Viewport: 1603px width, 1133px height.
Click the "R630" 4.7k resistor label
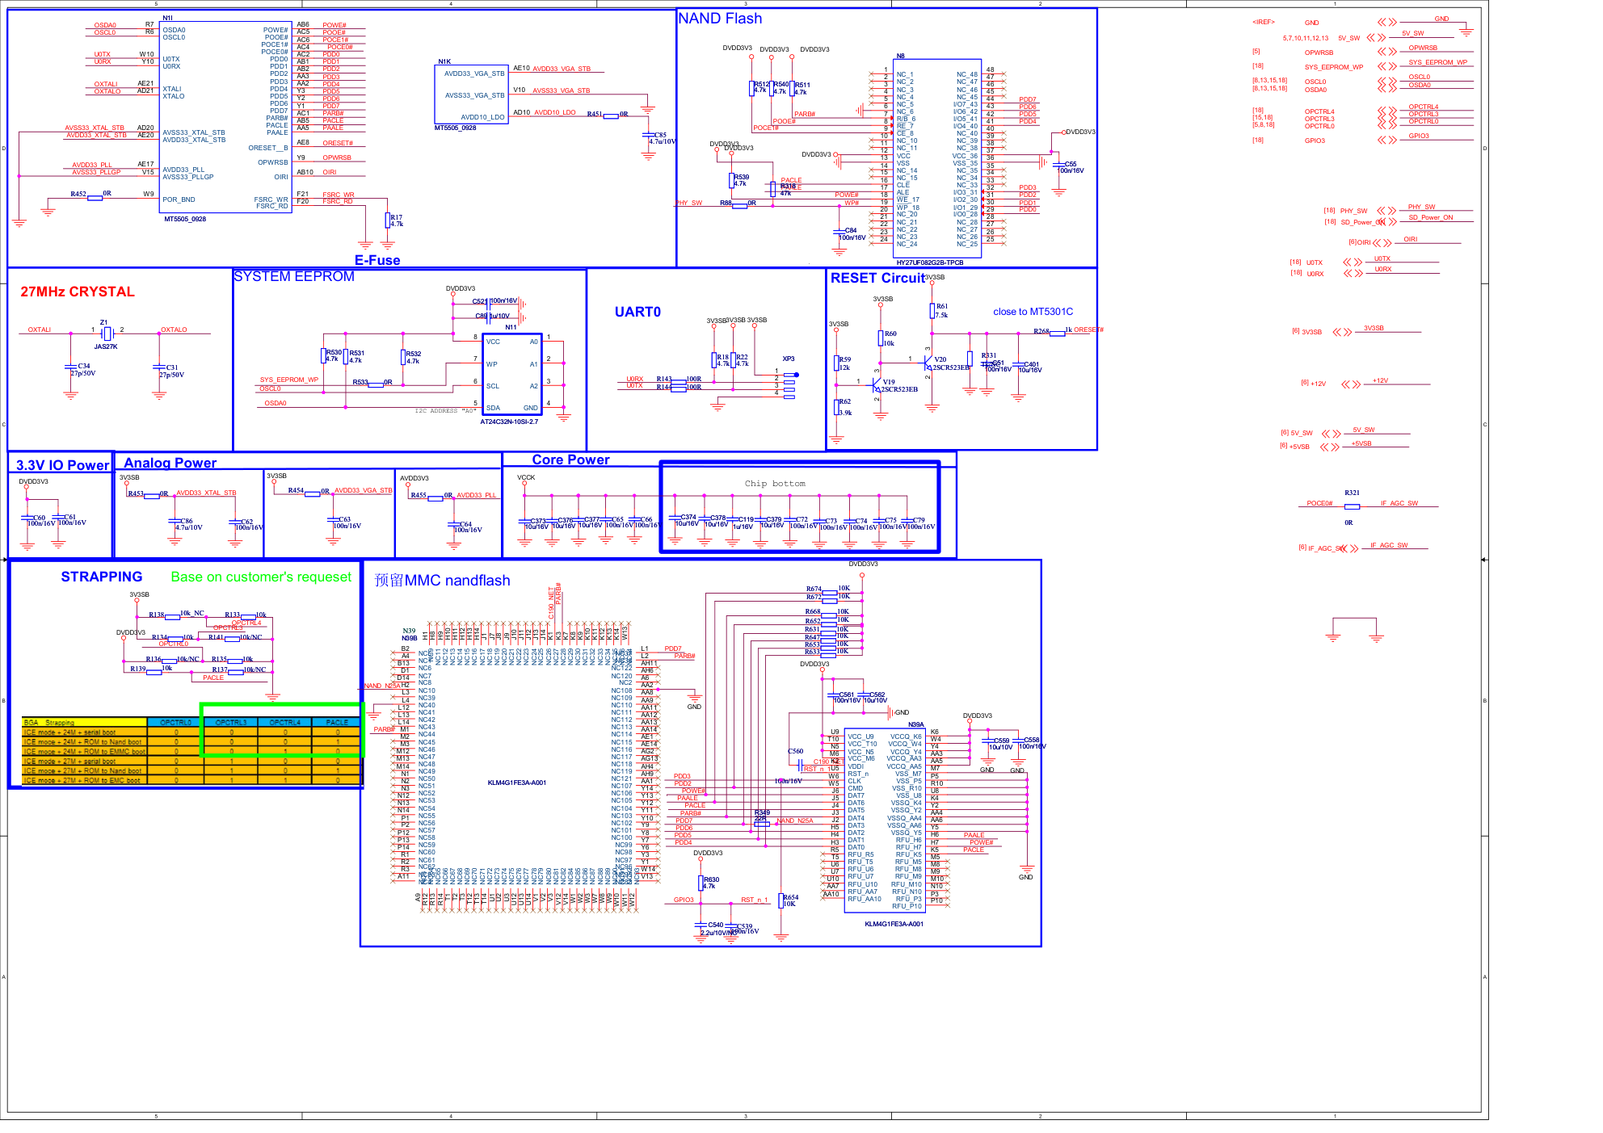[711, 879]
